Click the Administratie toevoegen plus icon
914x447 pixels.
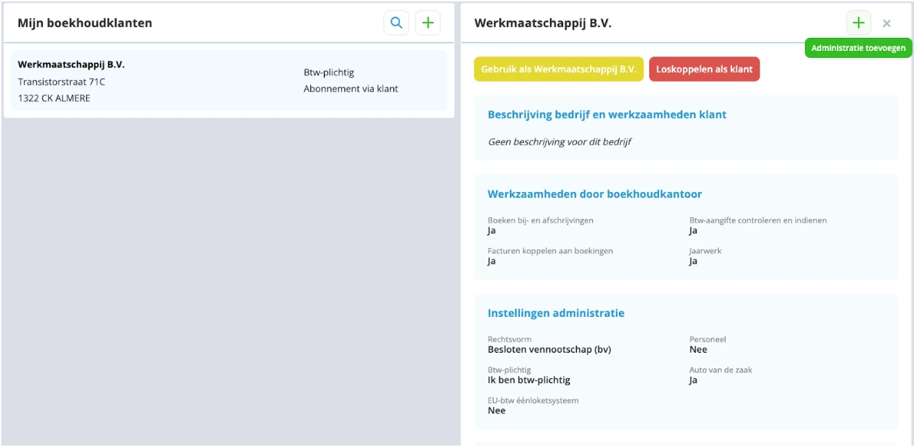(858, 23)
